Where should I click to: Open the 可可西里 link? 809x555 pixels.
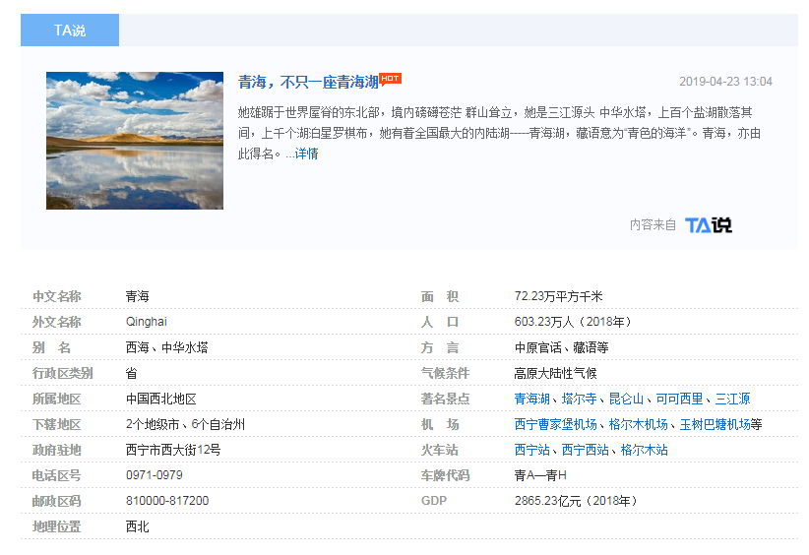point(679,399)
